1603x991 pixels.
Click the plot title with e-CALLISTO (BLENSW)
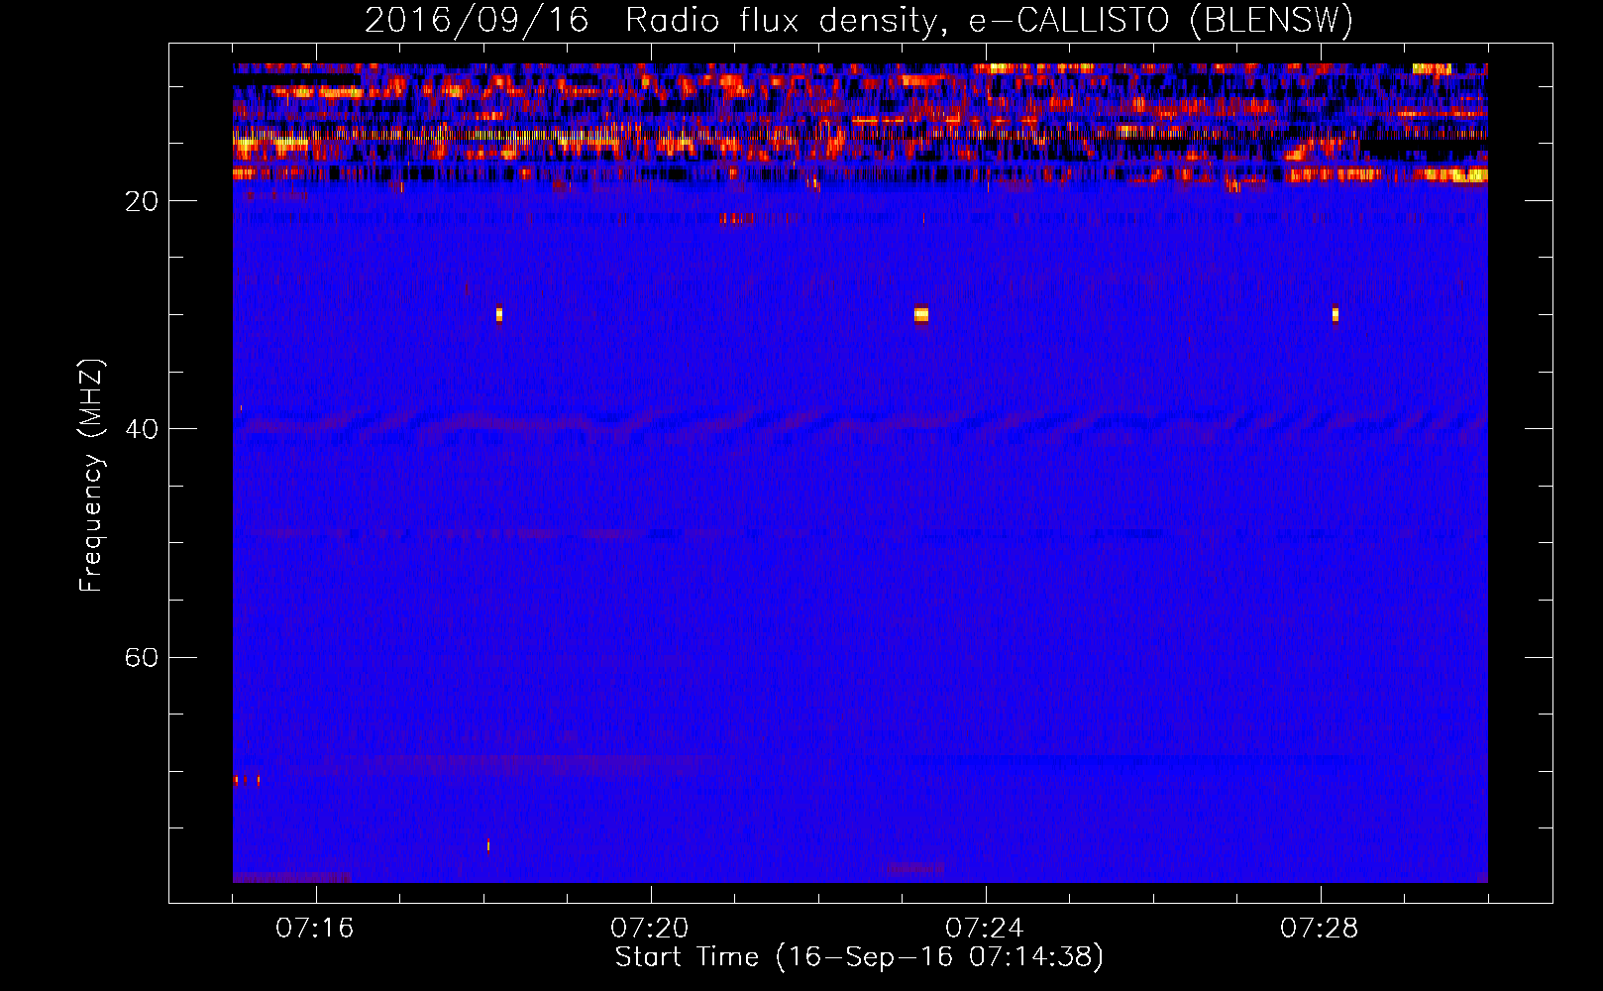(859, 21)
